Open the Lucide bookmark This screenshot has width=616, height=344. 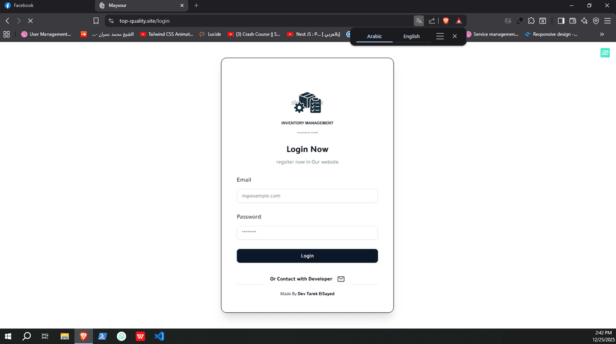(210, 34)
